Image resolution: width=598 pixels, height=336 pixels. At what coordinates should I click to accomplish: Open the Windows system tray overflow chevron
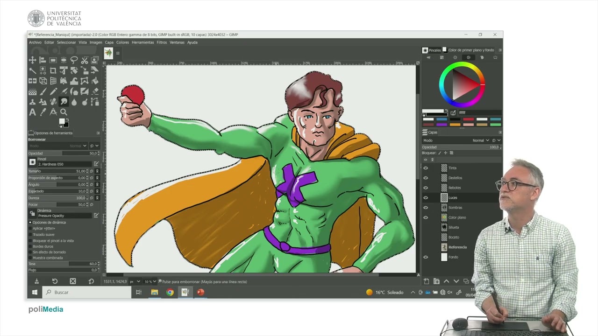tap(413, 292)
